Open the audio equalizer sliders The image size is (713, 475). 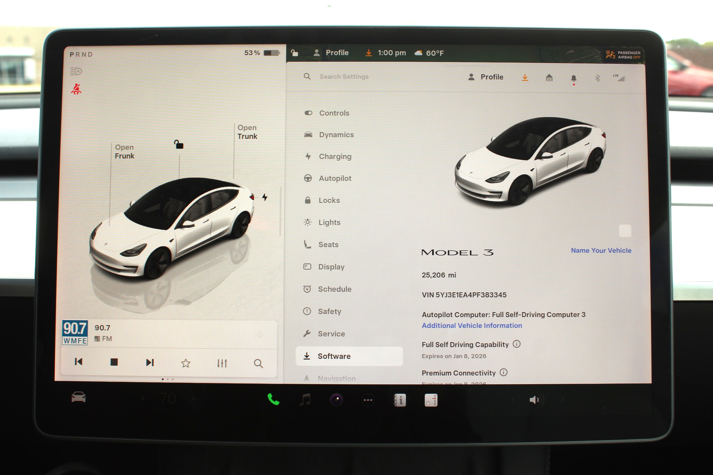coord(222,363)
